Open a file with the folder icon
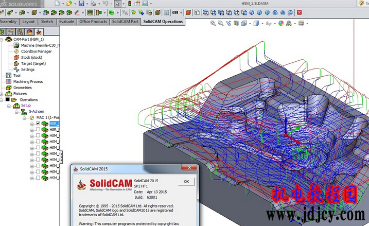The image size is (369, 226). click(69, 4)
